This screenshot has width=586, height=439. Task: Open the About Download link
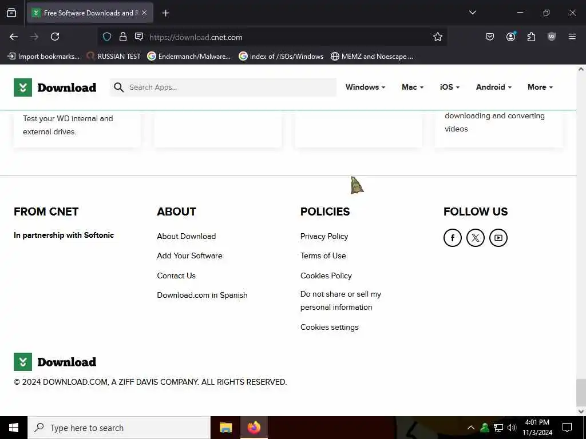187,236
